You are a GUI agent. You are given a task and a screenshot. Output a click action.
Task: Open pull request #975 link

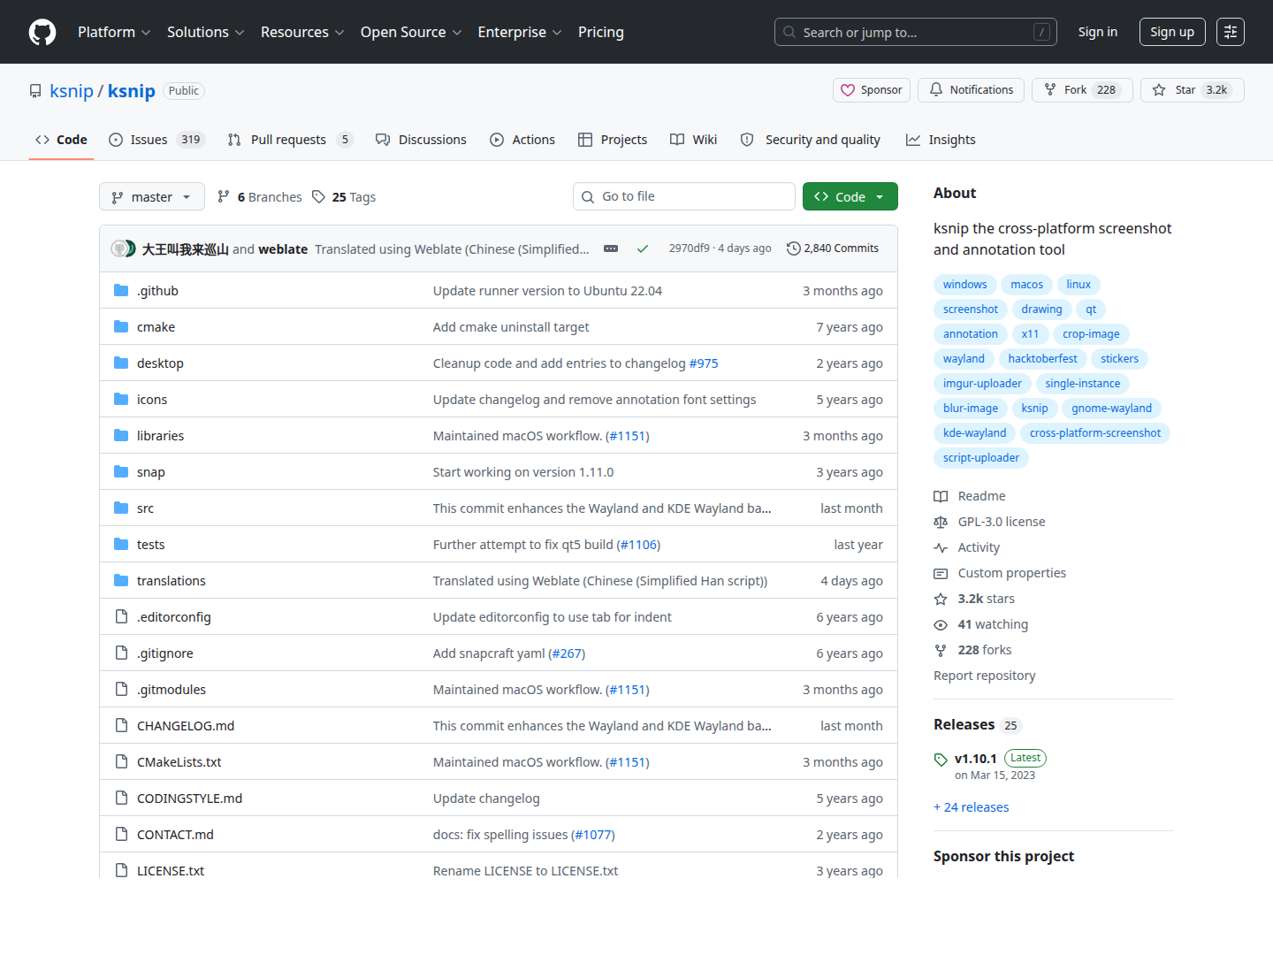click(x=704, y=363)
